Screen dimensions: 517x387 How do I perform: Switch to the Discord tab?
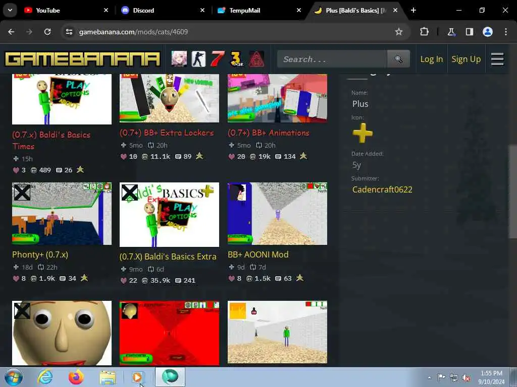163,10
